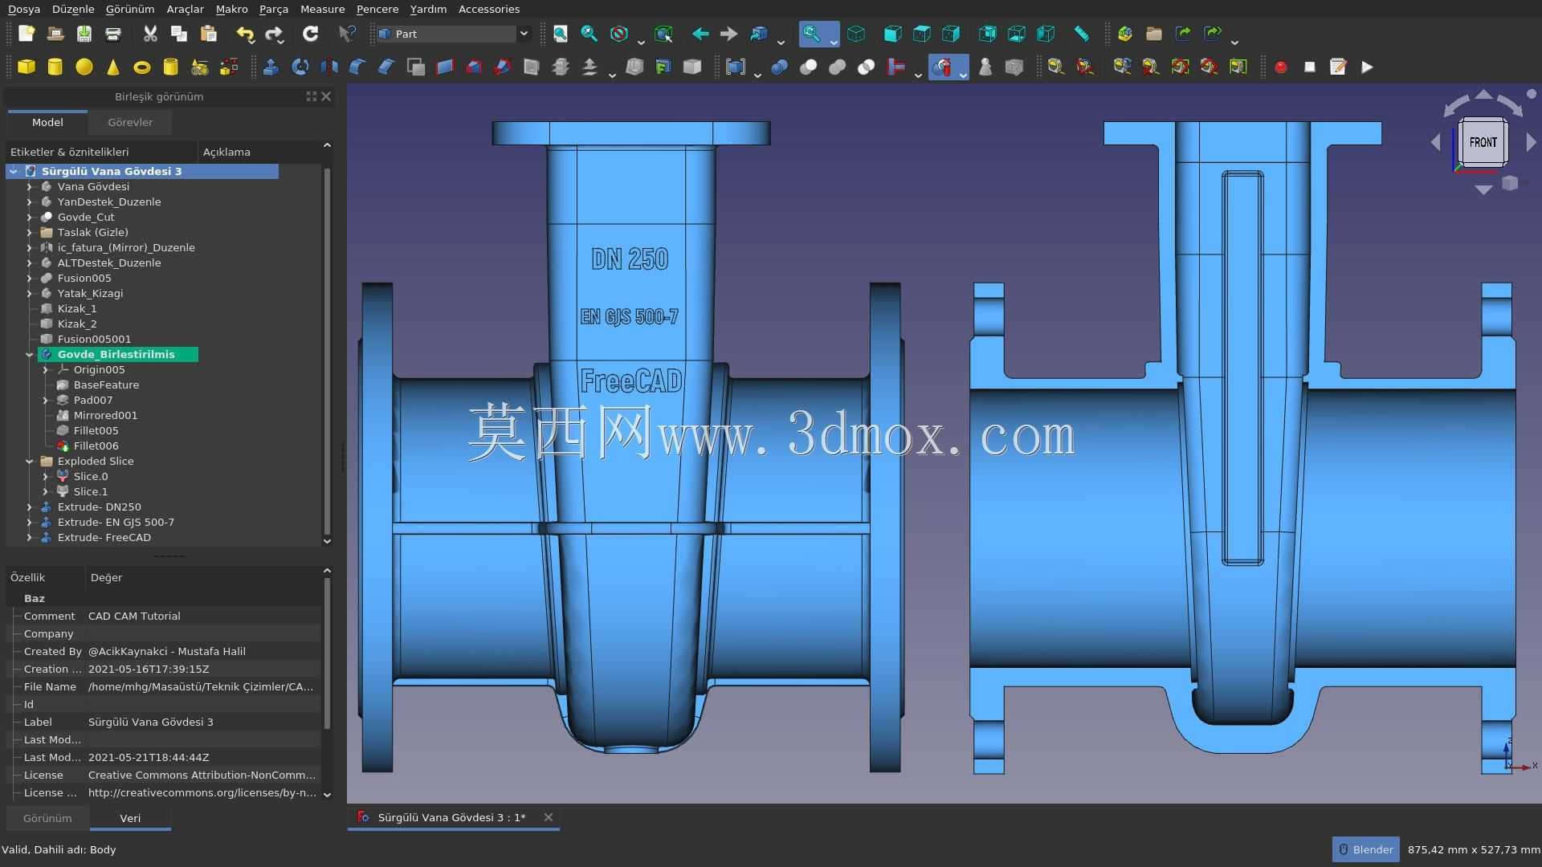This screenshot has width=1542, height=867.
Task: Close the combined view panel
Action: (x=326, y=96)
